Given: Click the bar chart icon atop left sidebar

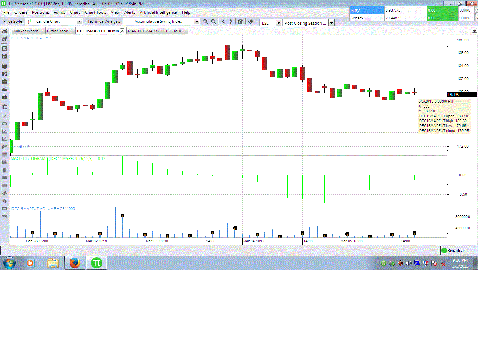Looking at the screenshot, I should click(5, 31).
